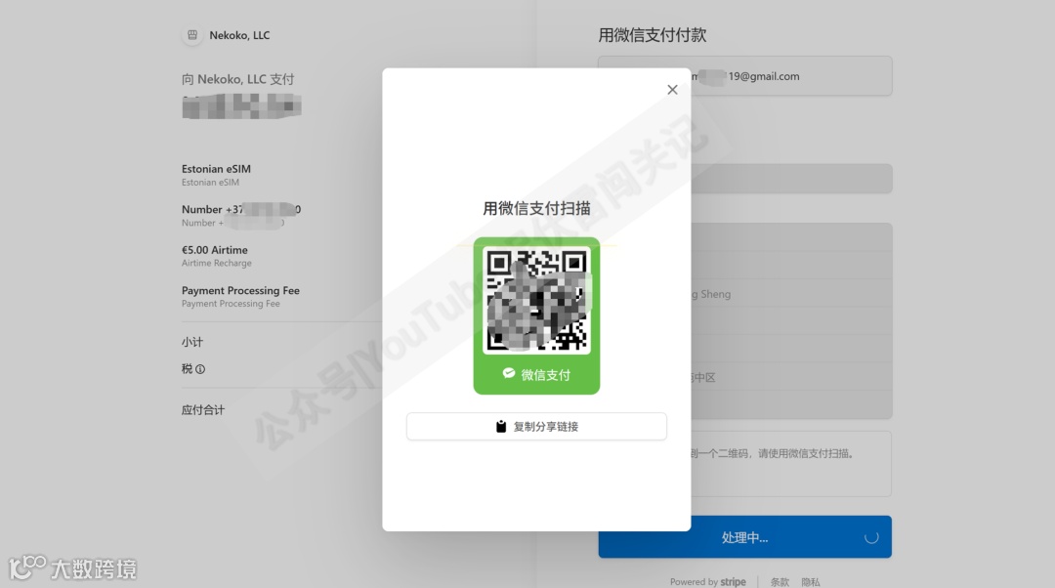Click the 用微信支付扫描 dialog title
The width and height of the screenshot is (1055, 588).
click(536, 209)
